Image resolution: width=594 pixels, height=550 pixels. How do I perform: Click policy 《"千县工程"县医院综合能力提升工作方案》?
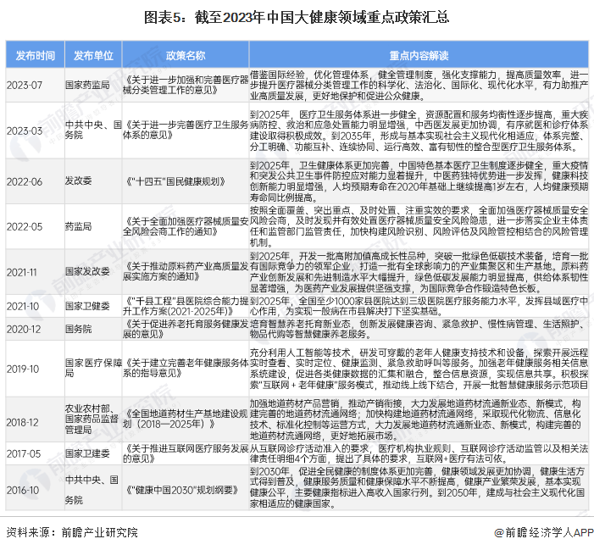coord(186,306)
